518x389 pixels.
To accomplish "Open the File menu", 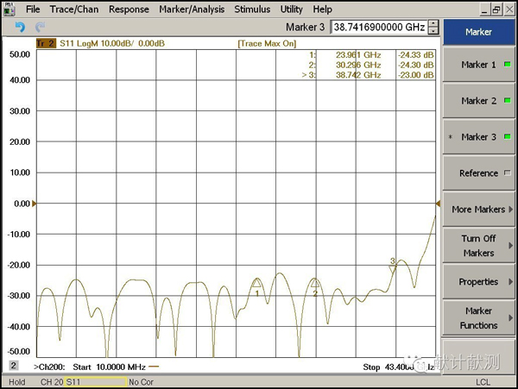I will [x=33, y=9].
